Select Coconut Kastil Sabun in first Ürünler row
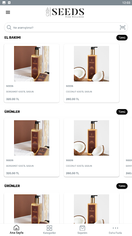This screenshot has height=236, width=132. [92, 147]
